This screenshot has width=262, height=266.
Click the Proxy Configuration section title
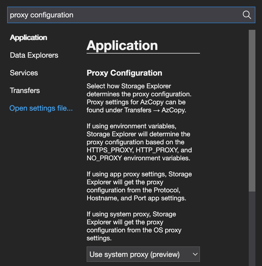coord(124,73)
